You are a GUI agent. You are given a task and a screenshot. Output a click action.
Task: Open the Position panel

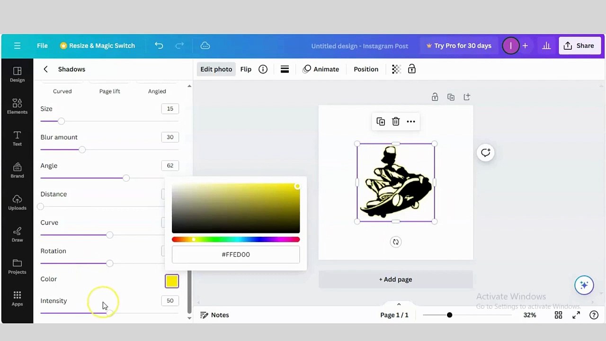coord(366,69)
